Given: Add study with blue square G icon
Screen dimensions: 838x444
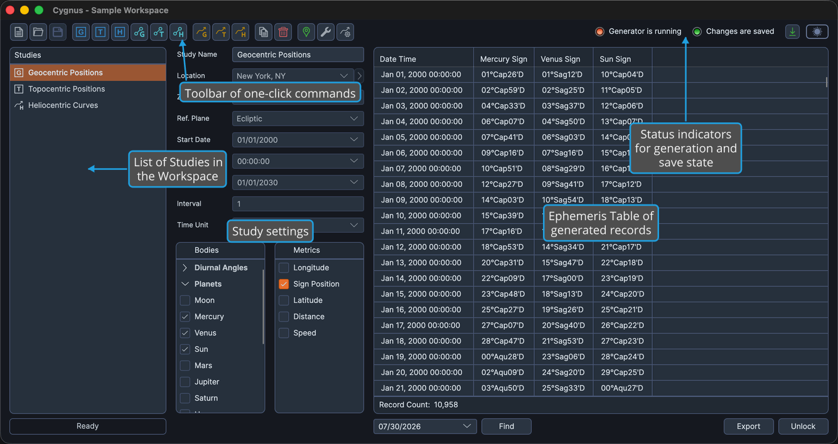Looking at the screenshot, I should [x=81, y=32].
